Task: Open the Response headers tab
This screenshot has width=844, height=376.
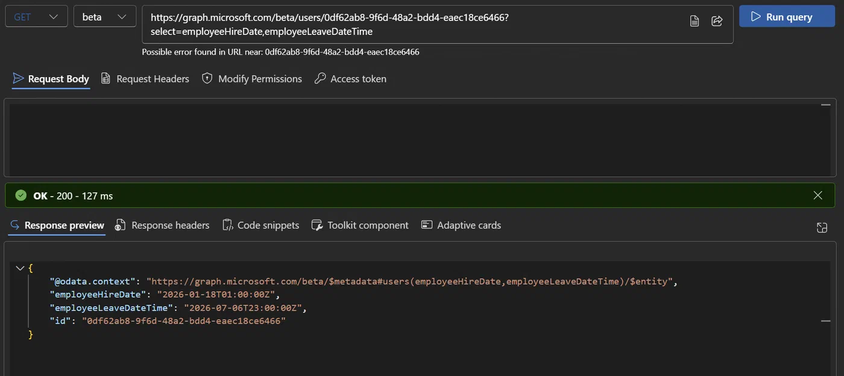Action: [x=162, y=225]
